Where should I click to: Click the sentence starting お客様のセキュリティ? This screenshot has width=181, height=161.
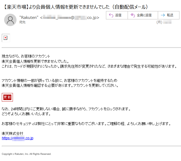tap(86, 124)
